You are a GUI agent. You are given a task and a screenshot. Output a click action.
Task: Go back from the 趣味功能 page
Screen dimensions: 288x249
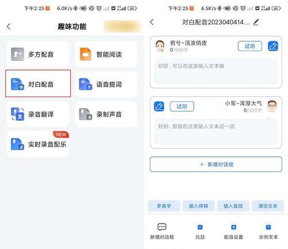pos(9,26)
